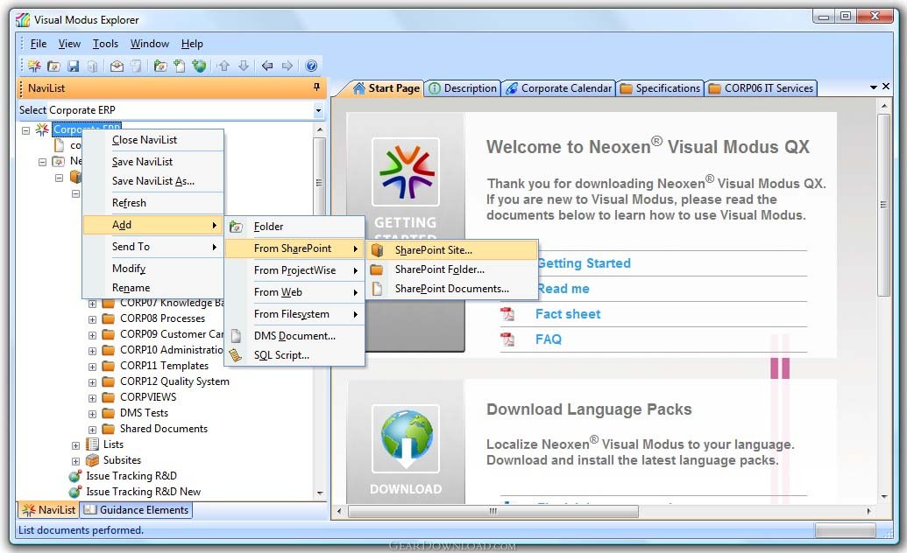Click the Issue Tracking R&D New globe icon
The image size is (907, 553).
tap(74, 492)
